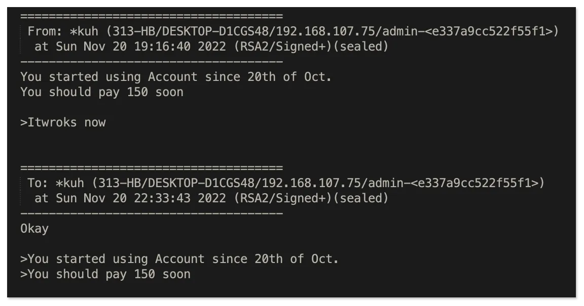The height and width of the screenshot is (306, 584).
Task: Click the 22:33:43 timestamp
Action: click(162, 198)
